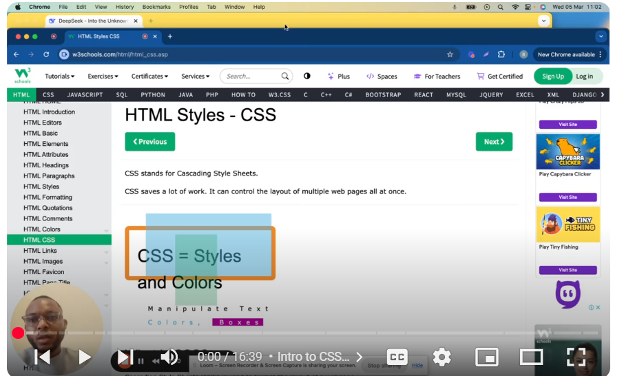Open a new tab with plus button
This screenshot has width=624, height=376.
coord(170,36)
